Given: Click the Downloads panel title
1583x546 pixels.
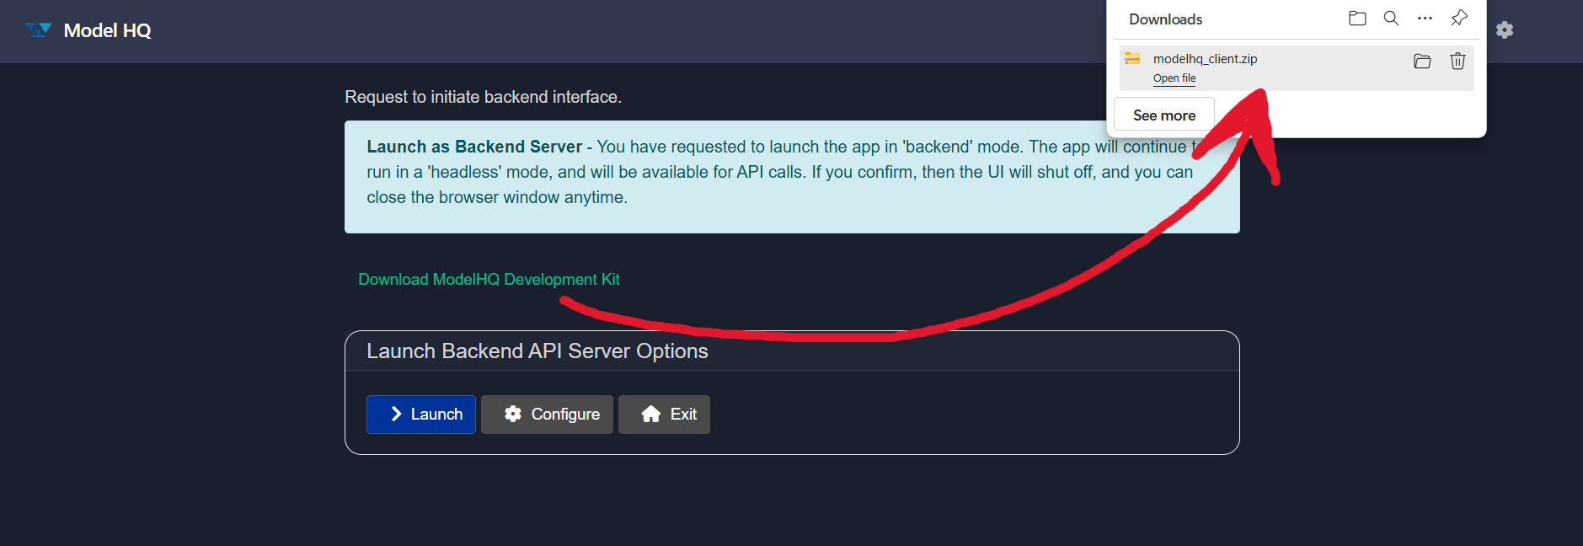Looking at the screenshot, I should 1165,19.
